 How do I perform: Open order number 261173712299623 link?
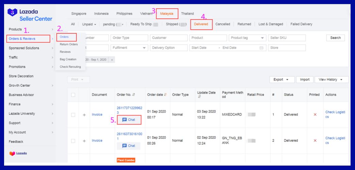tap(129, 110)
